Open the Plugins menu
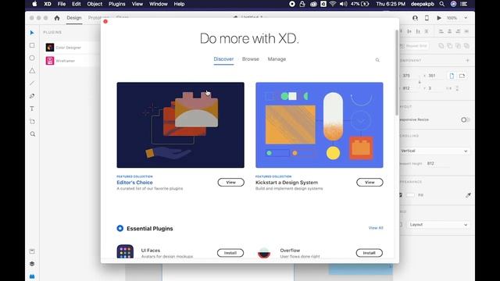Image resolution: width=500 pixels, height=281 pixels. point(116,4)
